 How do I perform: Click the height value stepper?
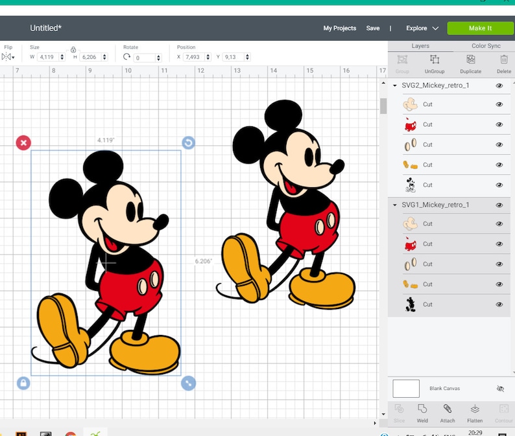click(x=104, y=57)
